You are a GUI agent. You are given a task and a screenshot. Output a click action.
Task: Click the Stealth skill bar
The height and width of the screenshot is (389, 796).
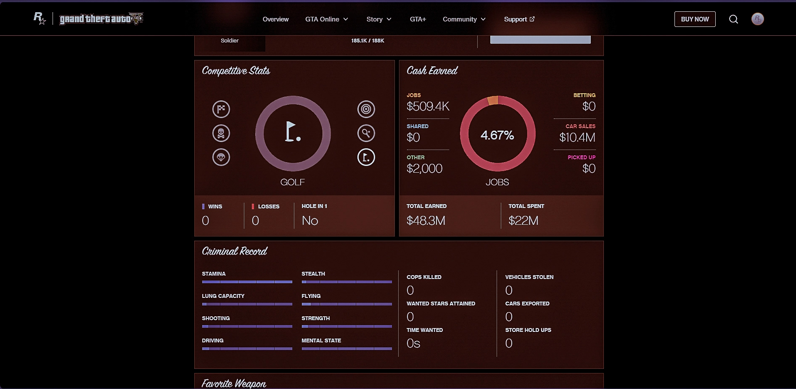pos(347,282)
